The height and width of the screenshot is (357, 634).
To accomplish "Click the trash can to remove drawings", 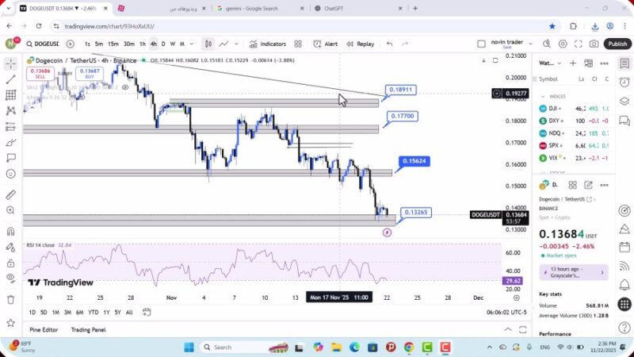I will 10,300.
